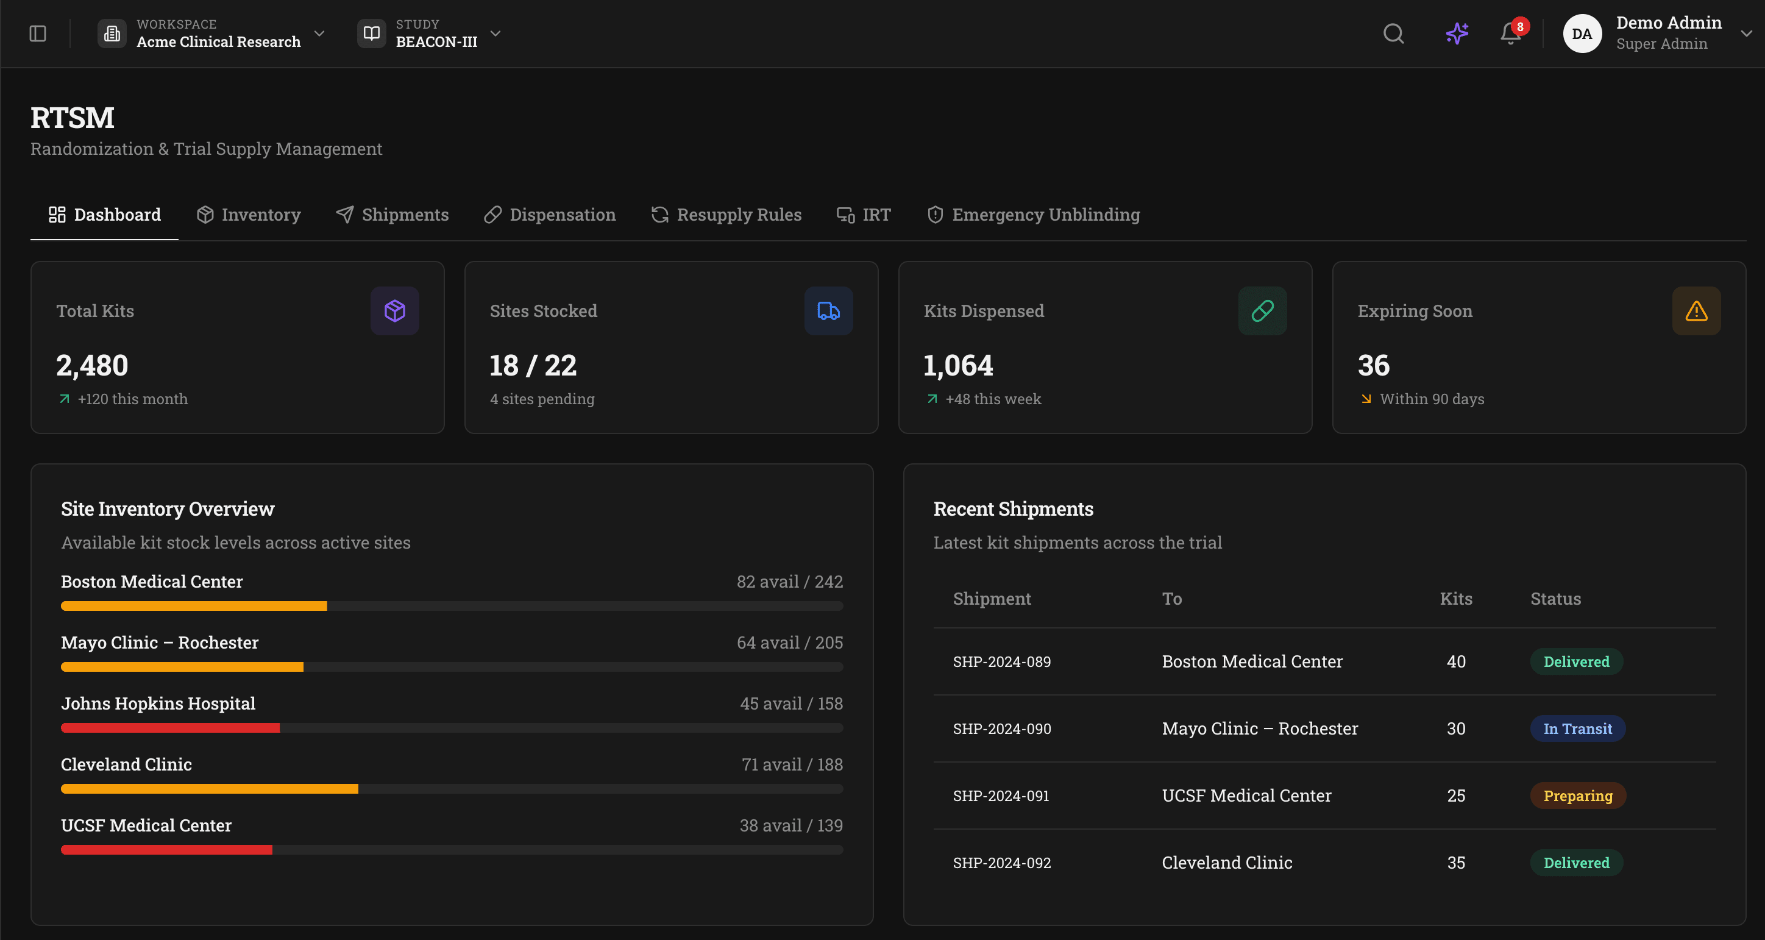Click the Expiring Soon value 36

click(1373, 365)
